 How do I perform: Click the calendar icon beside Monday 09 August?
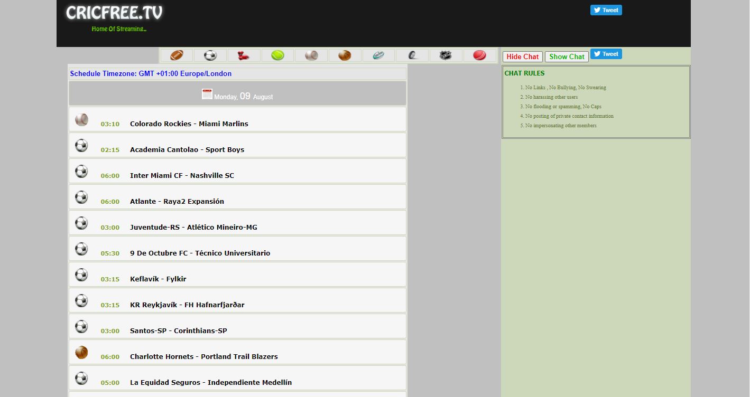point(207,94)
